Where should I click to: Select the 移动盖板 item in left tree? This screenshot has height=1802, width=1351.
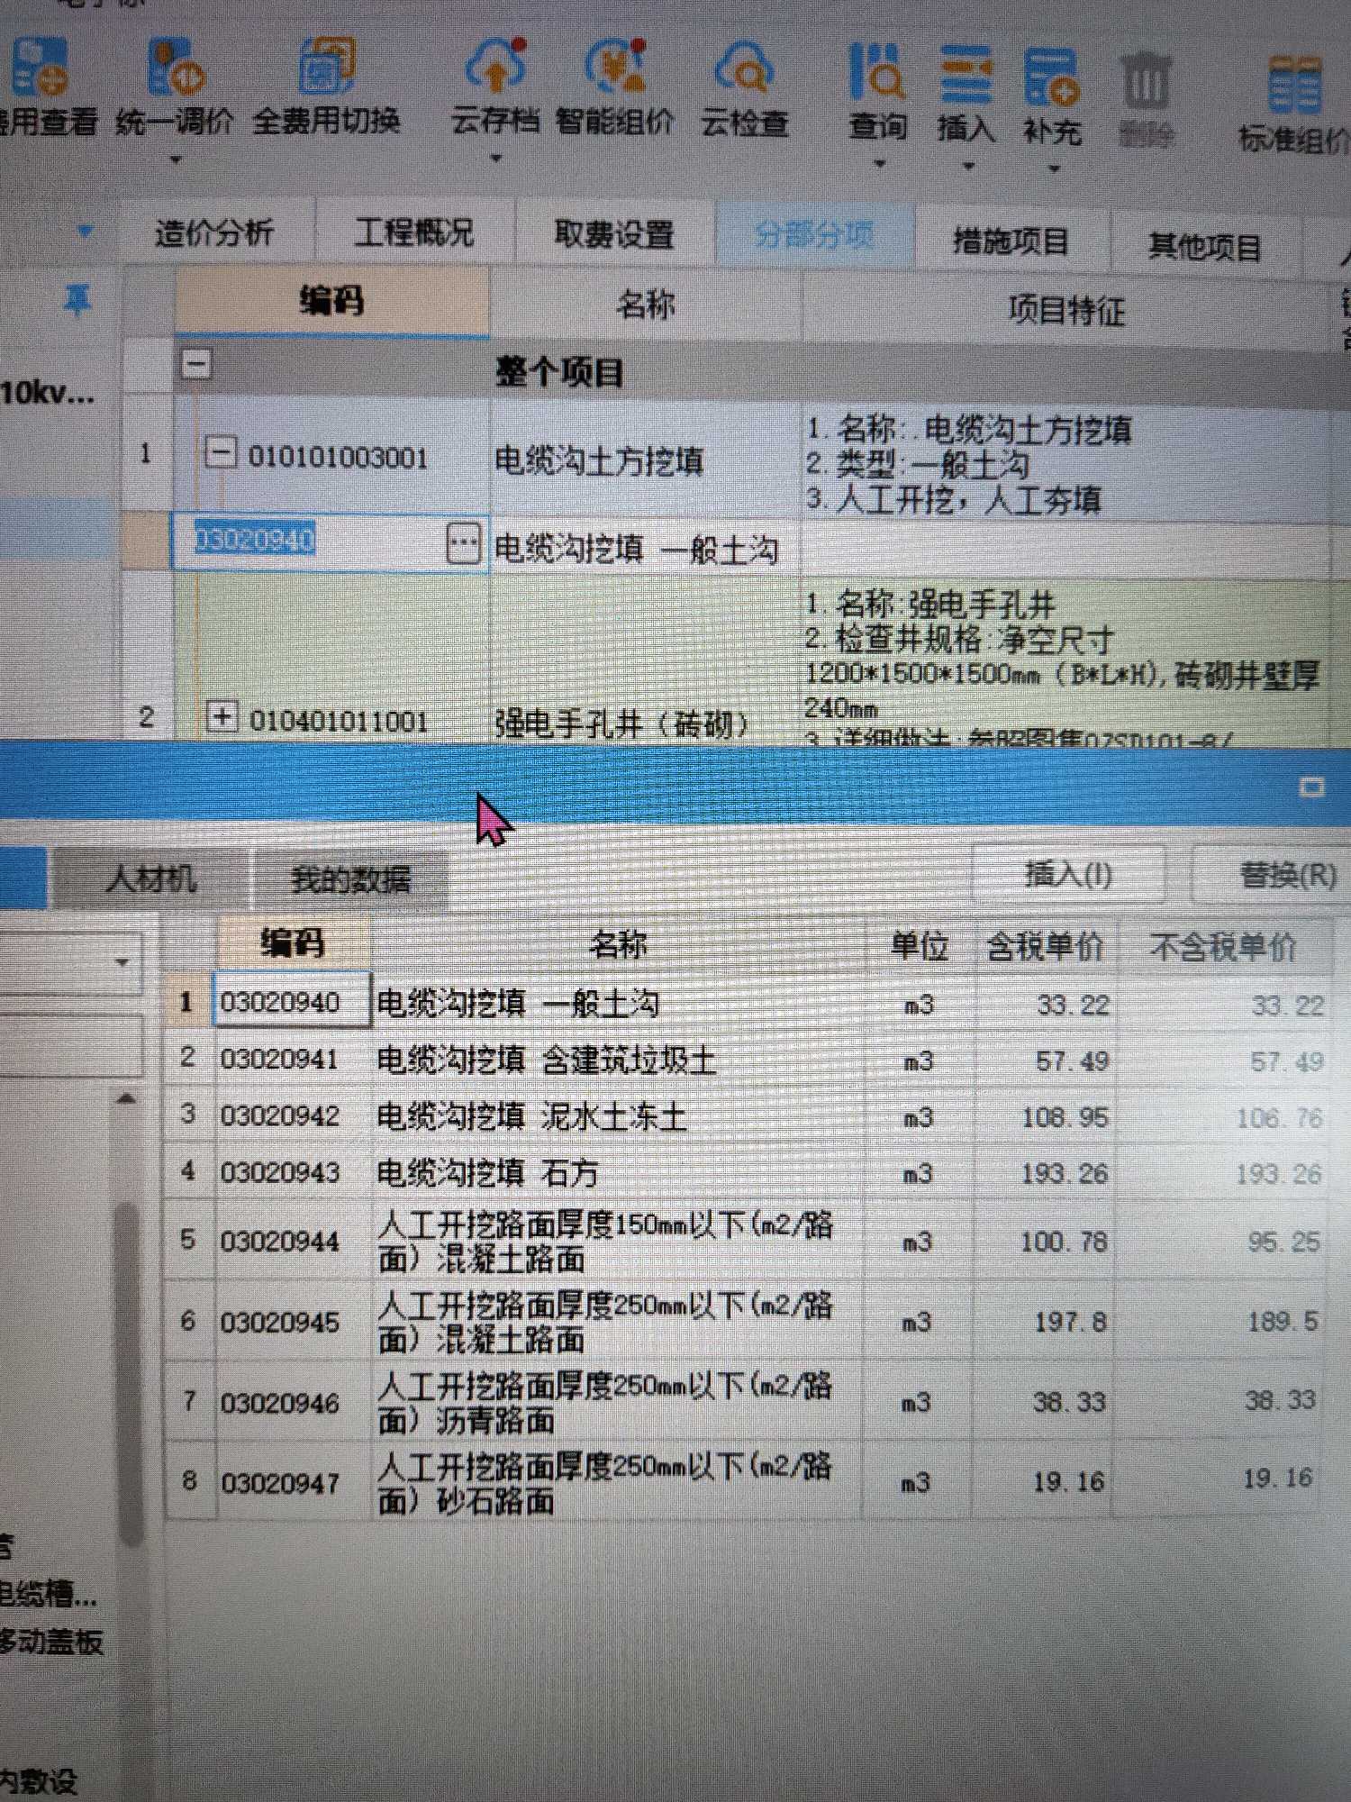50,1642
